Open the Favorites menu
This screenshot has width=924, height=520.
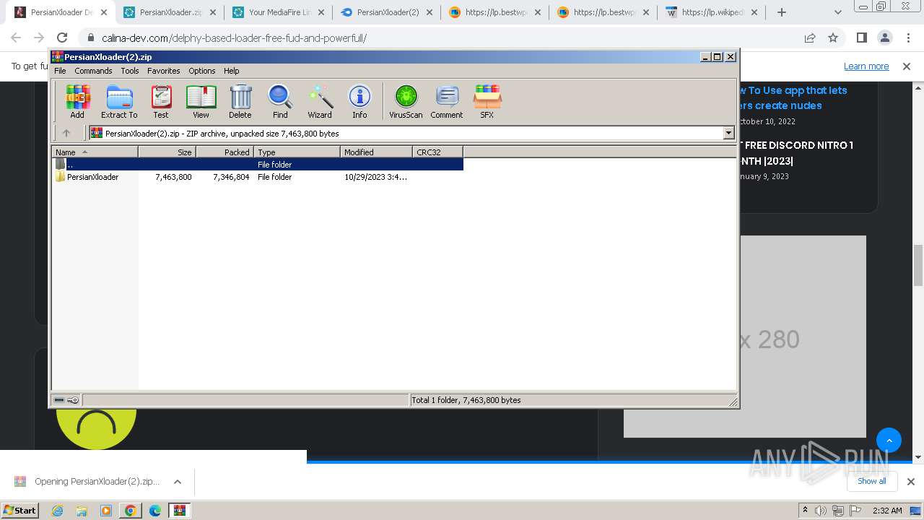coord(164,71)
